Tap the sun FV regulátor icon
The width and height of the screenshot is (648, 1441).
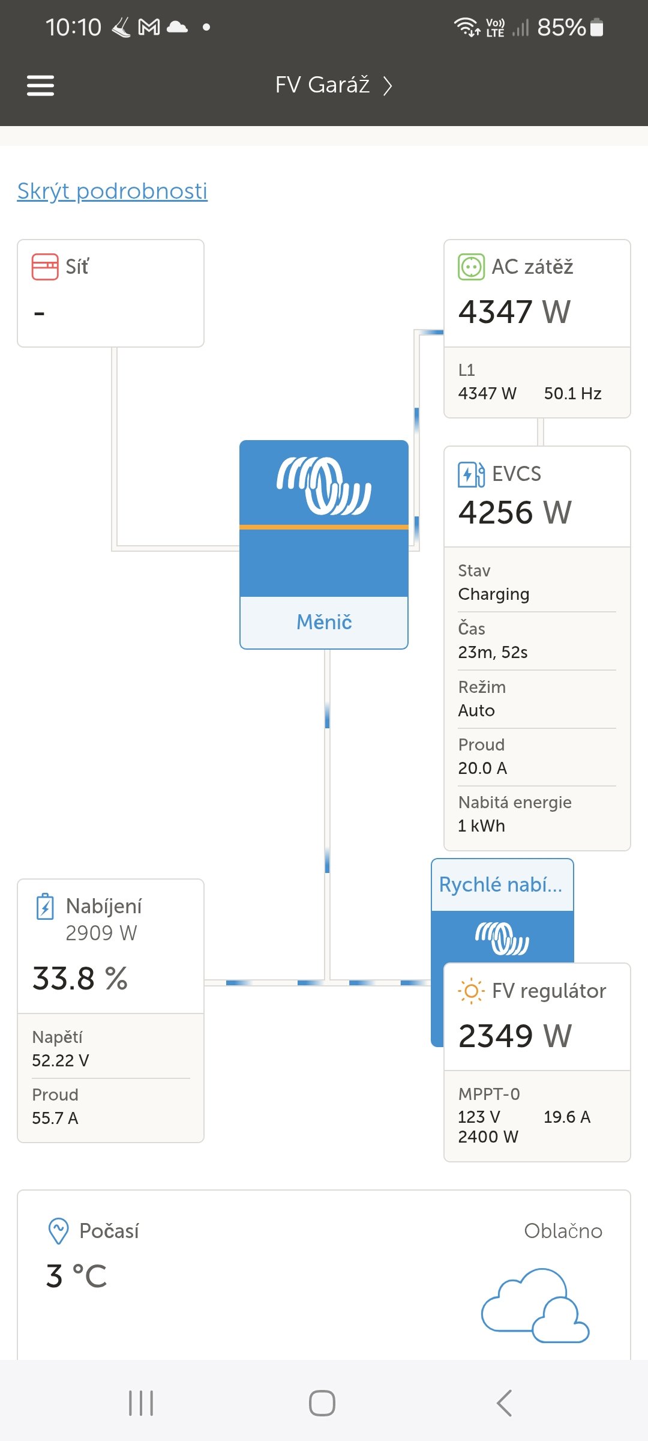471,991
